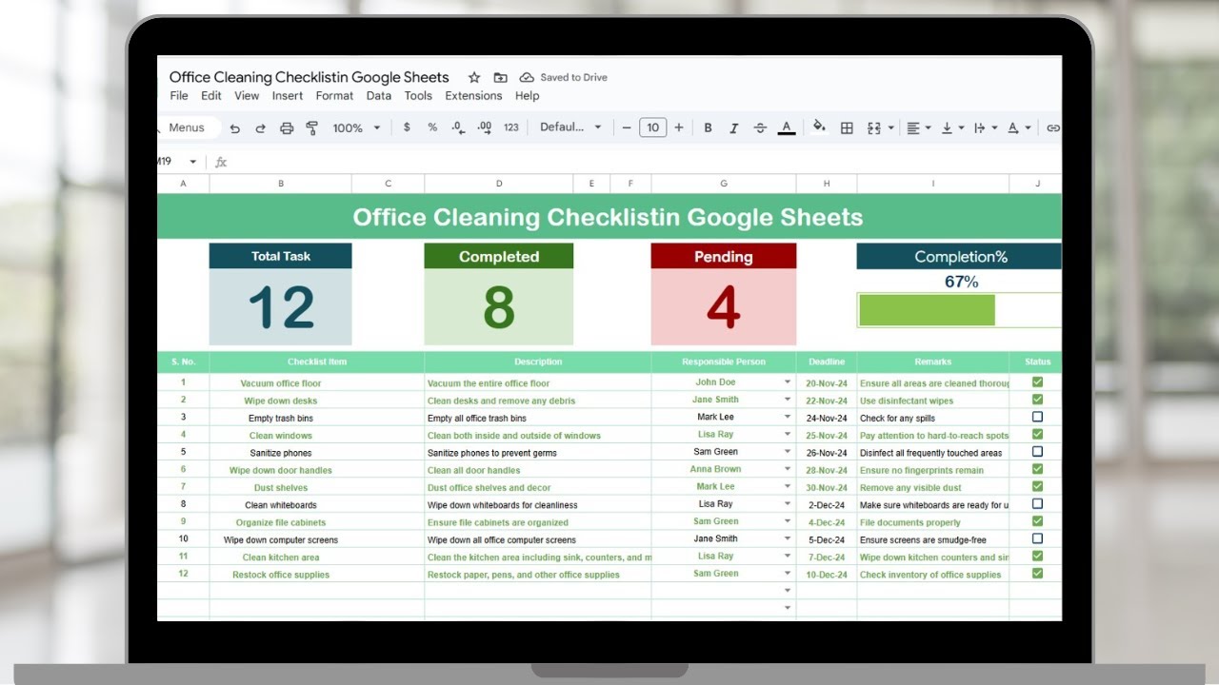Open Jane Smith dropdown in computer screens row
Image resolution: width=1219 pixels, height=685 pixels.
point(788,539)
